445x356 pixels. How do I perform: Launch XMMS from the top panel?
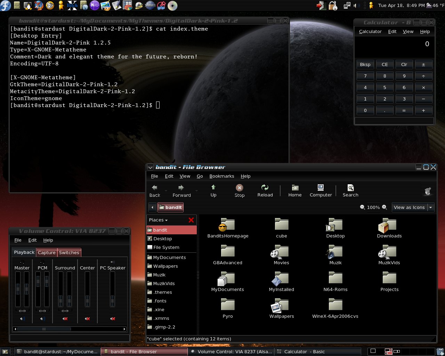150,6
